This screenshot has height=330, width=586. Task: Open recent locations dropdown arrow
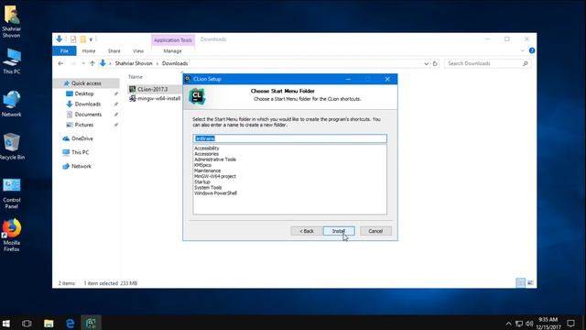(x=83, y=63)
